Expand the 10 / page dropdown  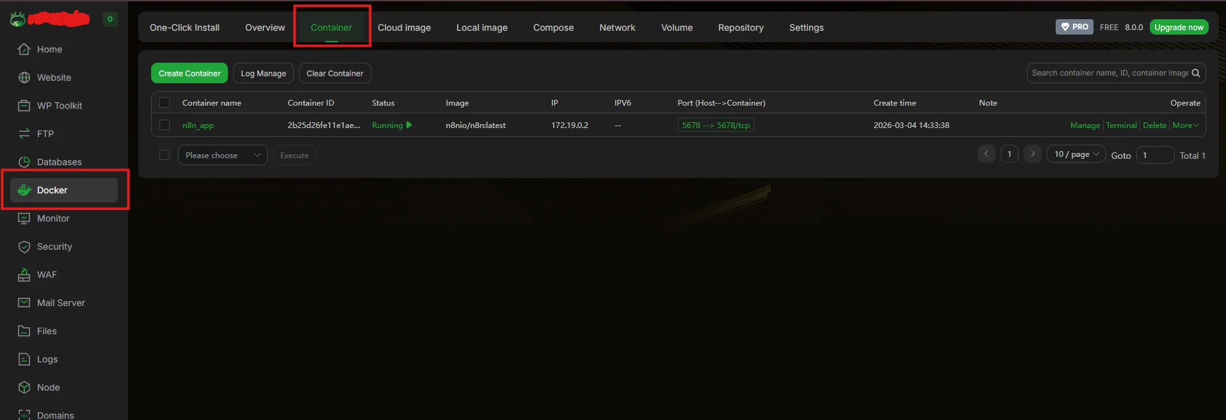(x=1076, y=154)
